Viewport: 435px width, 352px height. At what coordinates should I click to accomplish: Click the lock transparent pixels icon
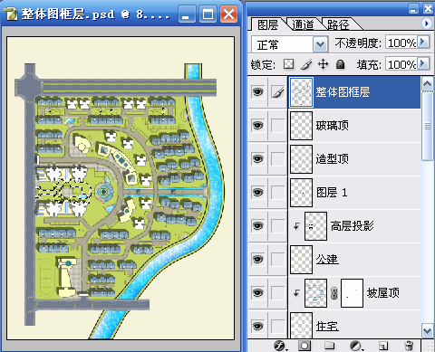tap(289, 64)
